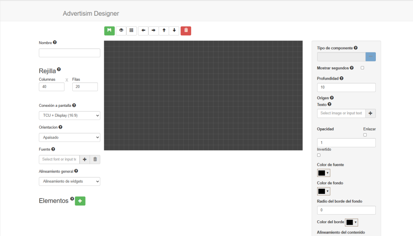Screen dimensions: 413x236
Task: Tick the Invertido checkbox
Action: (x=319, y=155)
